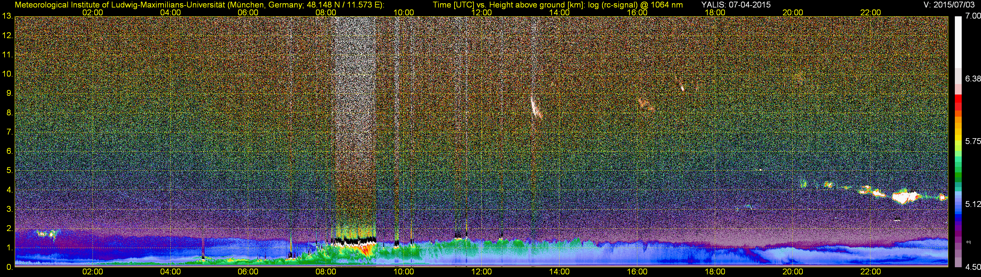The height and width of the screenshot is (277, 981).
Task: Click the 7.00 colorbar value
Action: click(x=973, y=16)
